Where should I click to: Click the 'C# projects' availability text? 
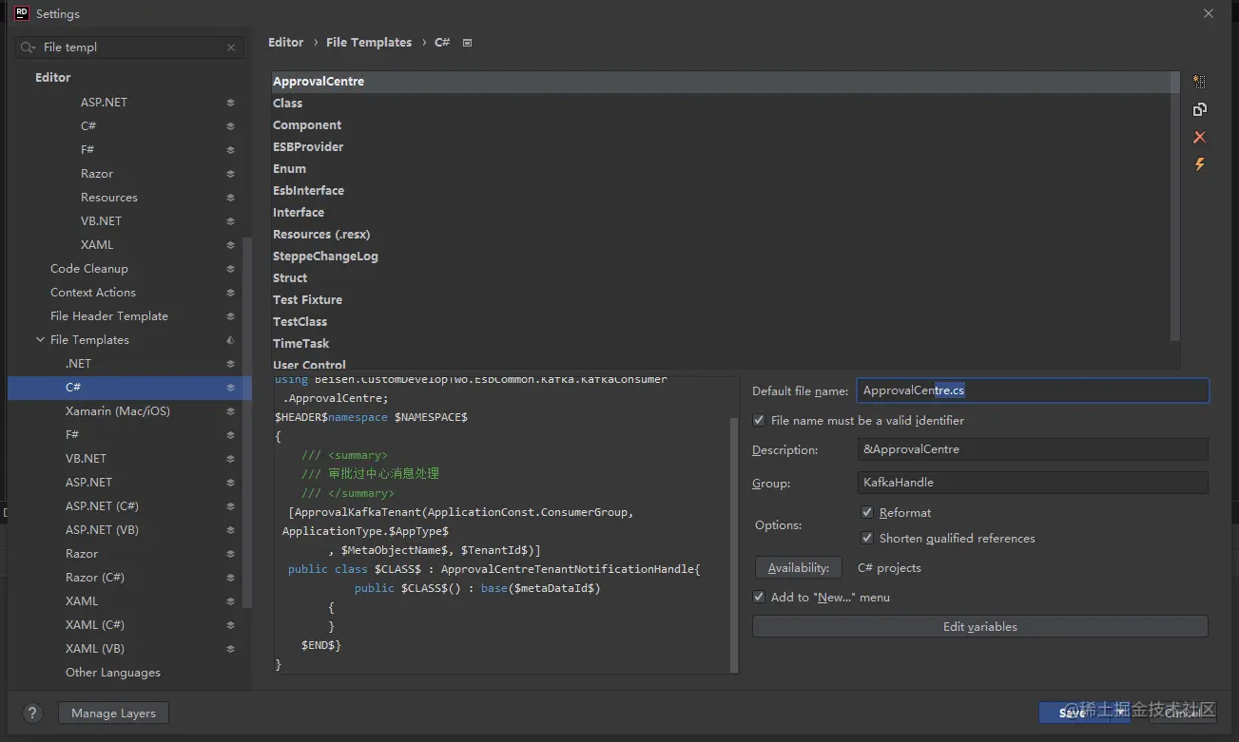coord(889,568)
